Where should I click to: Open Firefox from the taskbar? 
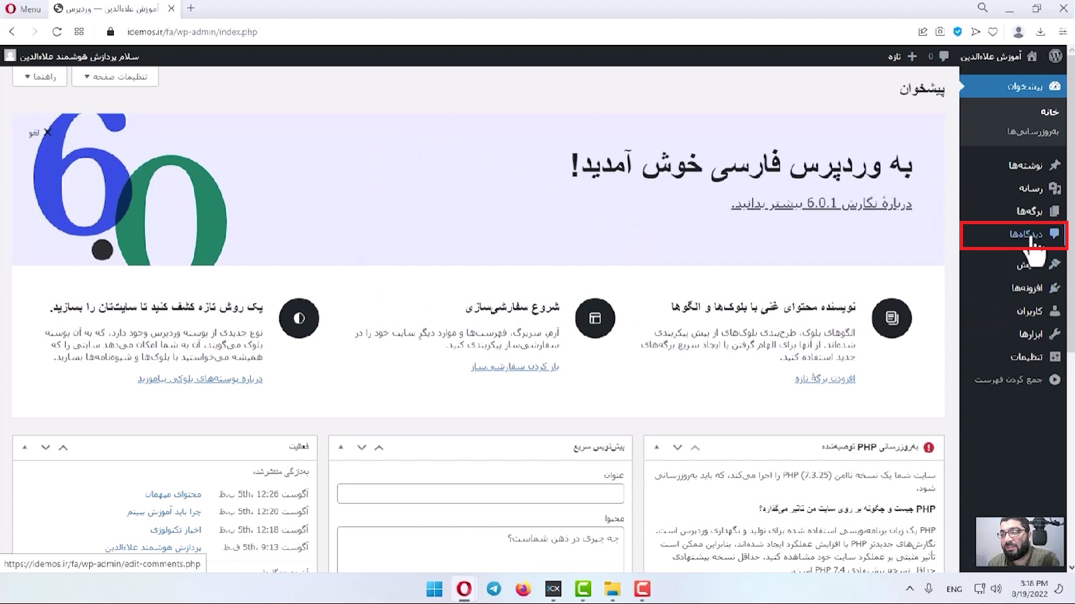[x=523, y=589]
